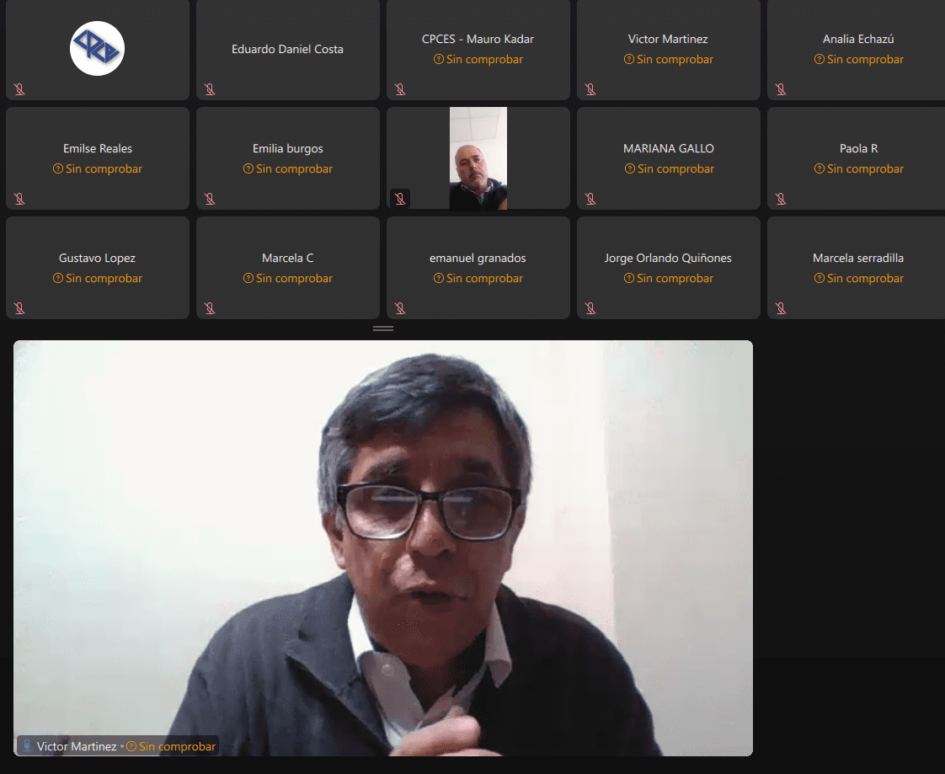Click the large Victor Martinez speaker video
The image size is (945, 774).
tap(383, 548)
